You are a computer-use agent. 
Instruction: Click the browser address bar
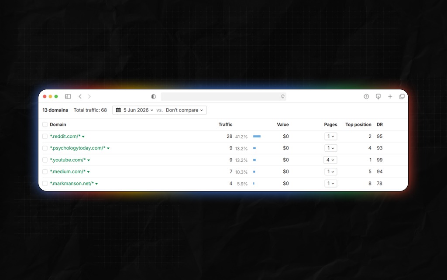click(x=223, y=96)
